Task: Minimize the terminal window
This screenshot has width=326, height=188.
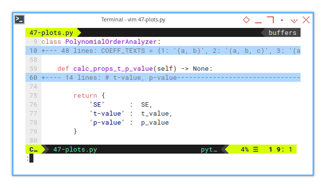Action: (x=258, y=22)
